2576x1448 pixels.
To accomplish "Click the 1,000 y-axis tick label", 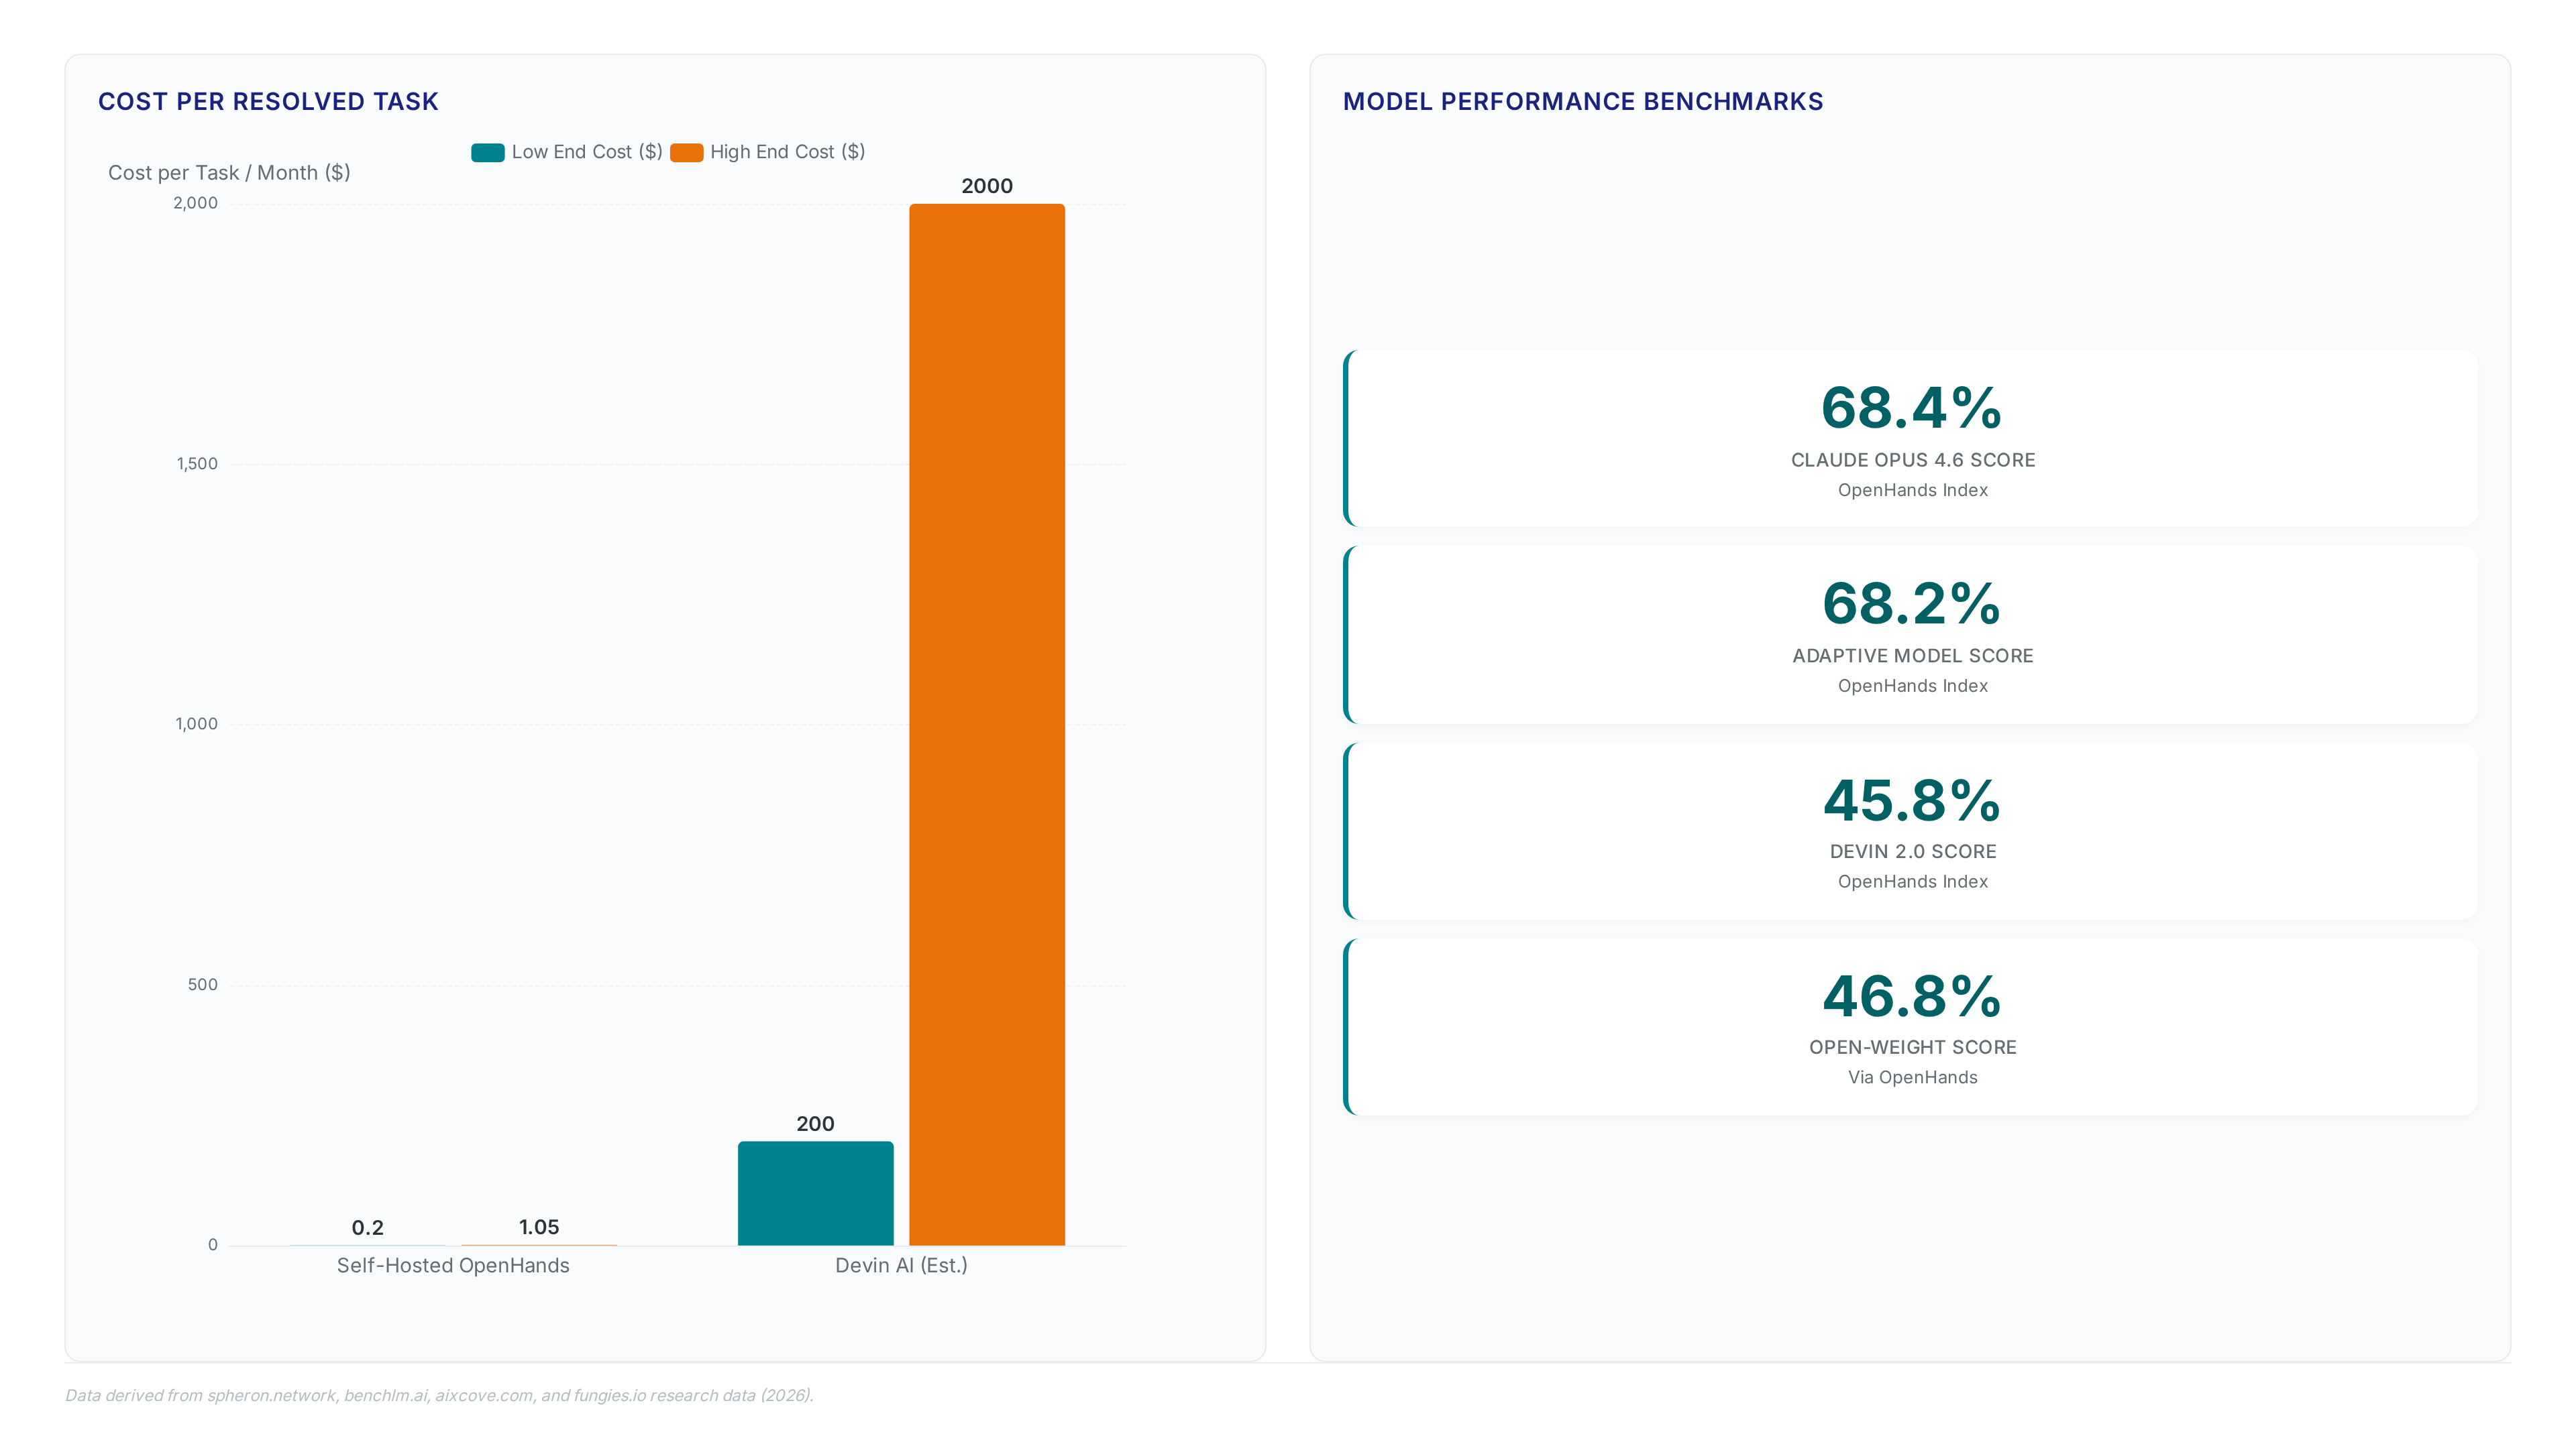I will coord(197,723).
